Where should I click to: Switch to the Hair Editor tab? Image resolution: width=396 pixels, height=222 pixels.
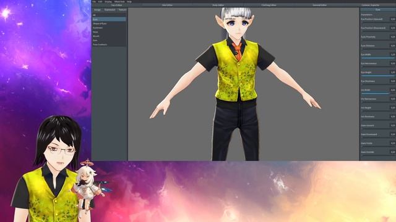[x=167, y=5]
